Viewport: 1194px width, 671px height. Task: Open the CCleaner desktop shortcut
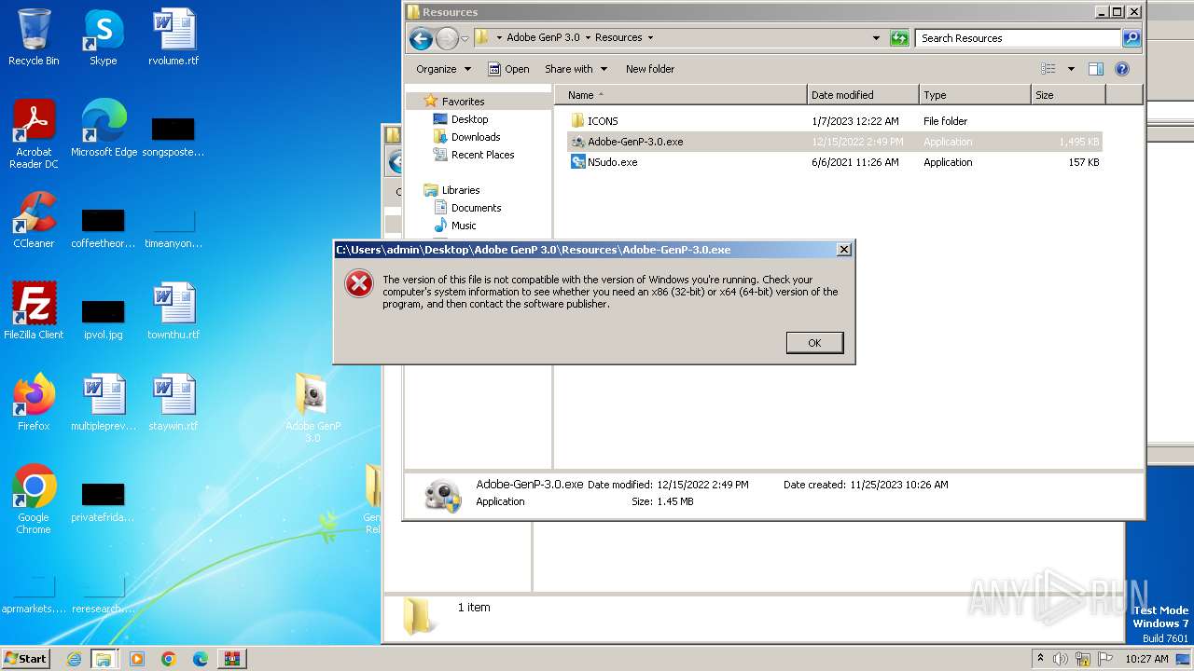pyautogui.click(x=34, y=220)
